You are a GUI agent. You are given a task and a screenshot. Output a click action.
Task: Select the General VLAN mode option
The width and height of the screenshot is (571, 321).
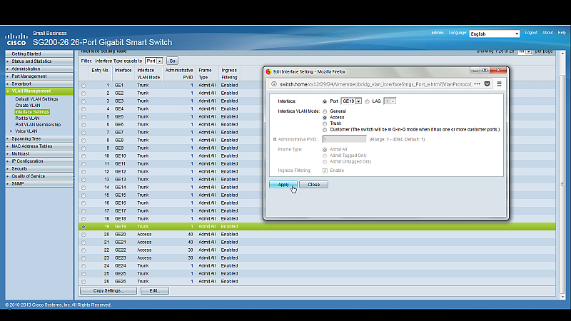coord(325,111)
